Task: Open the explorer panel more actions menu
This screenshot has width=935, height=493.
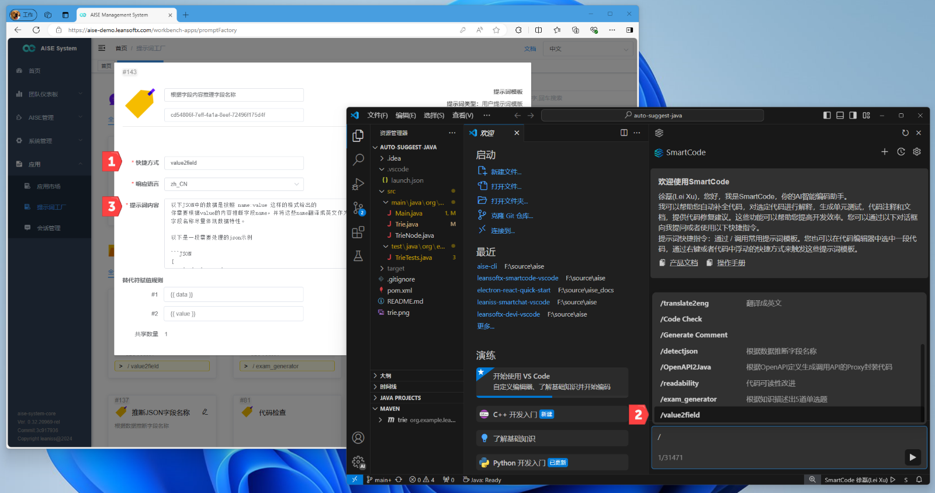Action: coord(452,133)
